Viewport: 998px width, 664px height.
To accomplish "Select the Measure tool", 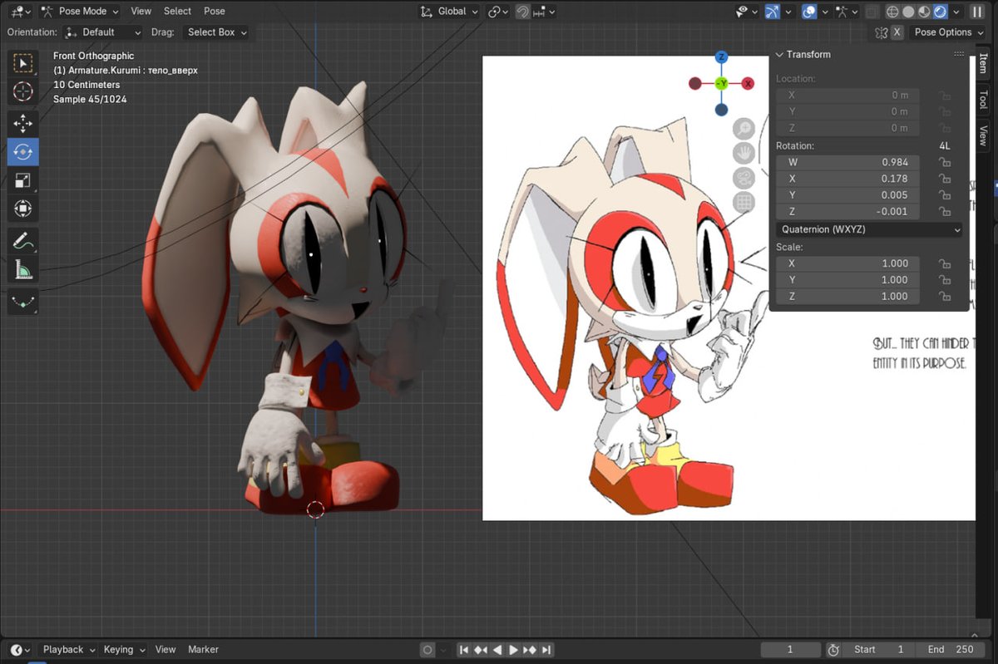I will (x=22, y=269).
